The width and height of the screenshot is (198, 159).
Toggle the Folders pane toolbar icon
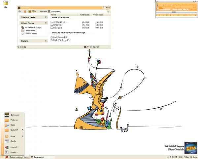point(30,11)
